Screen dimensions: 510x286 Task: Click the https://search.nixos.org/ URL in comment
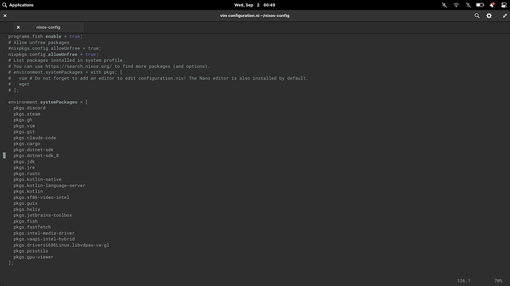tap(78, 66)
